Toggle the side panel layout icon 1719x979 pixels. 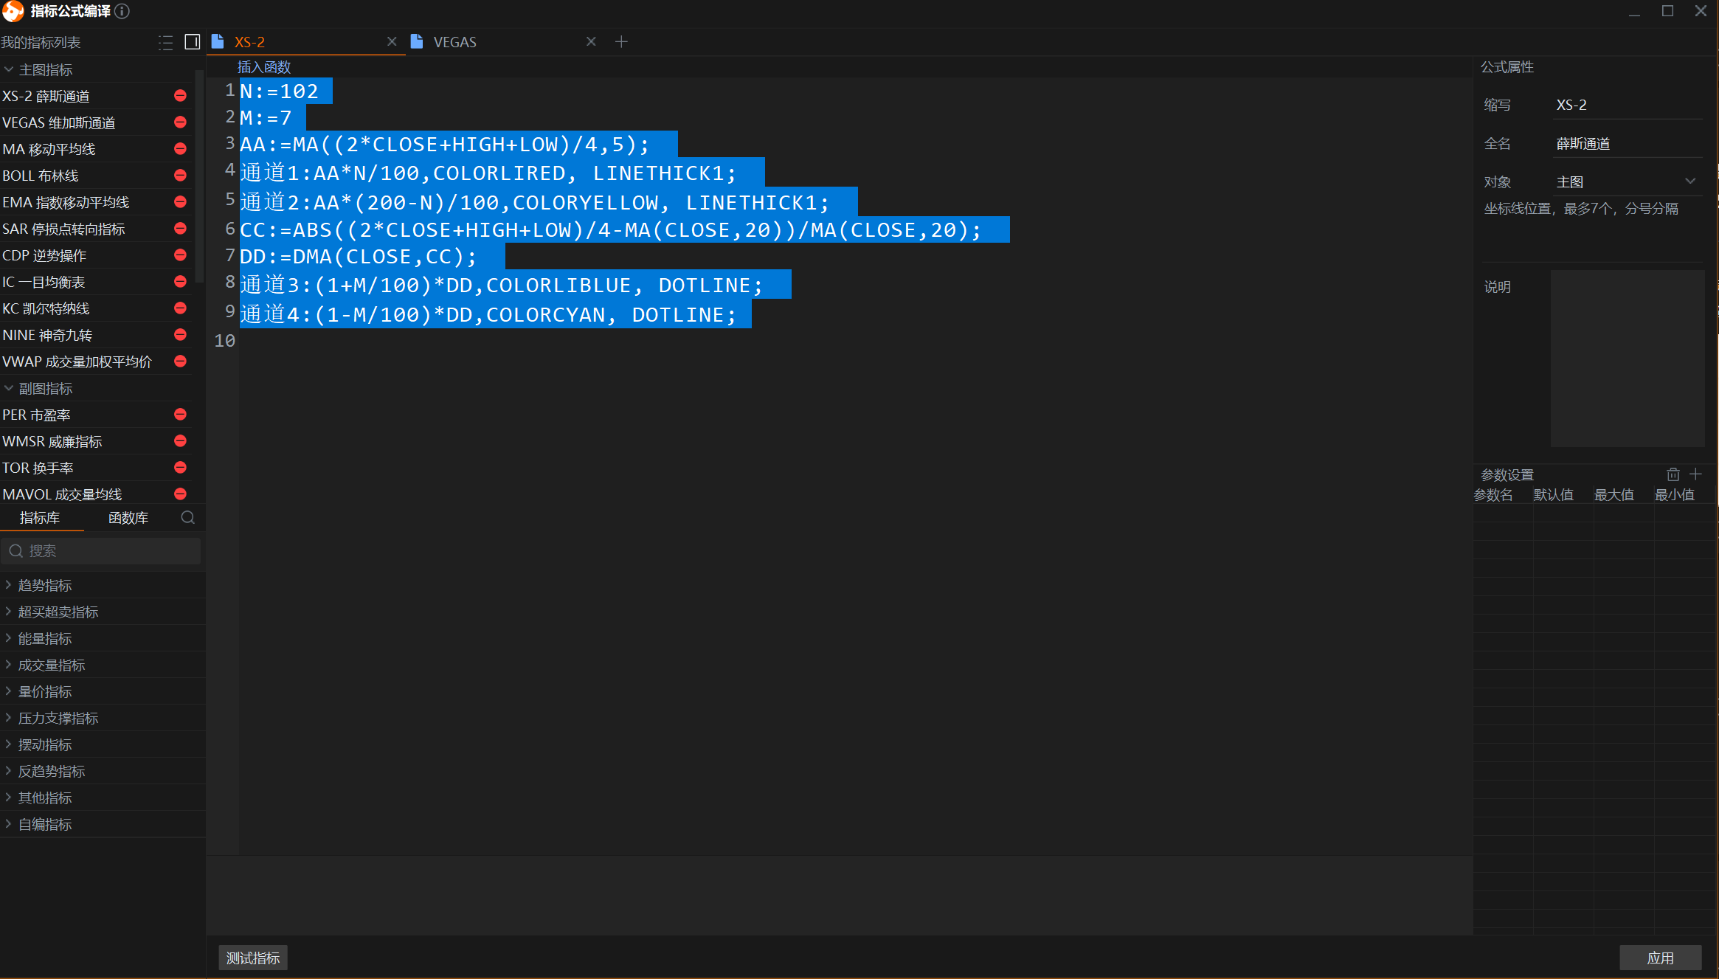[x=193, y=42]
